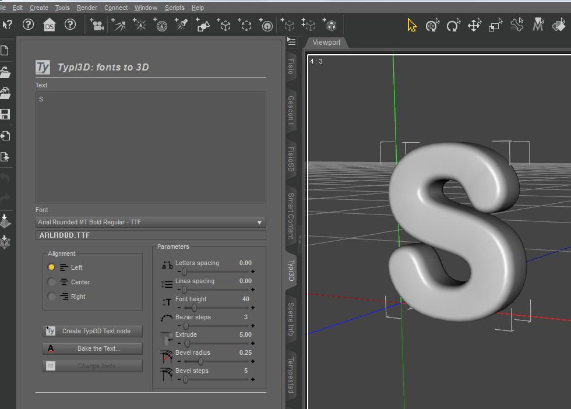Open the Render menu
The image size is (571, 409).
pos(87,8)
